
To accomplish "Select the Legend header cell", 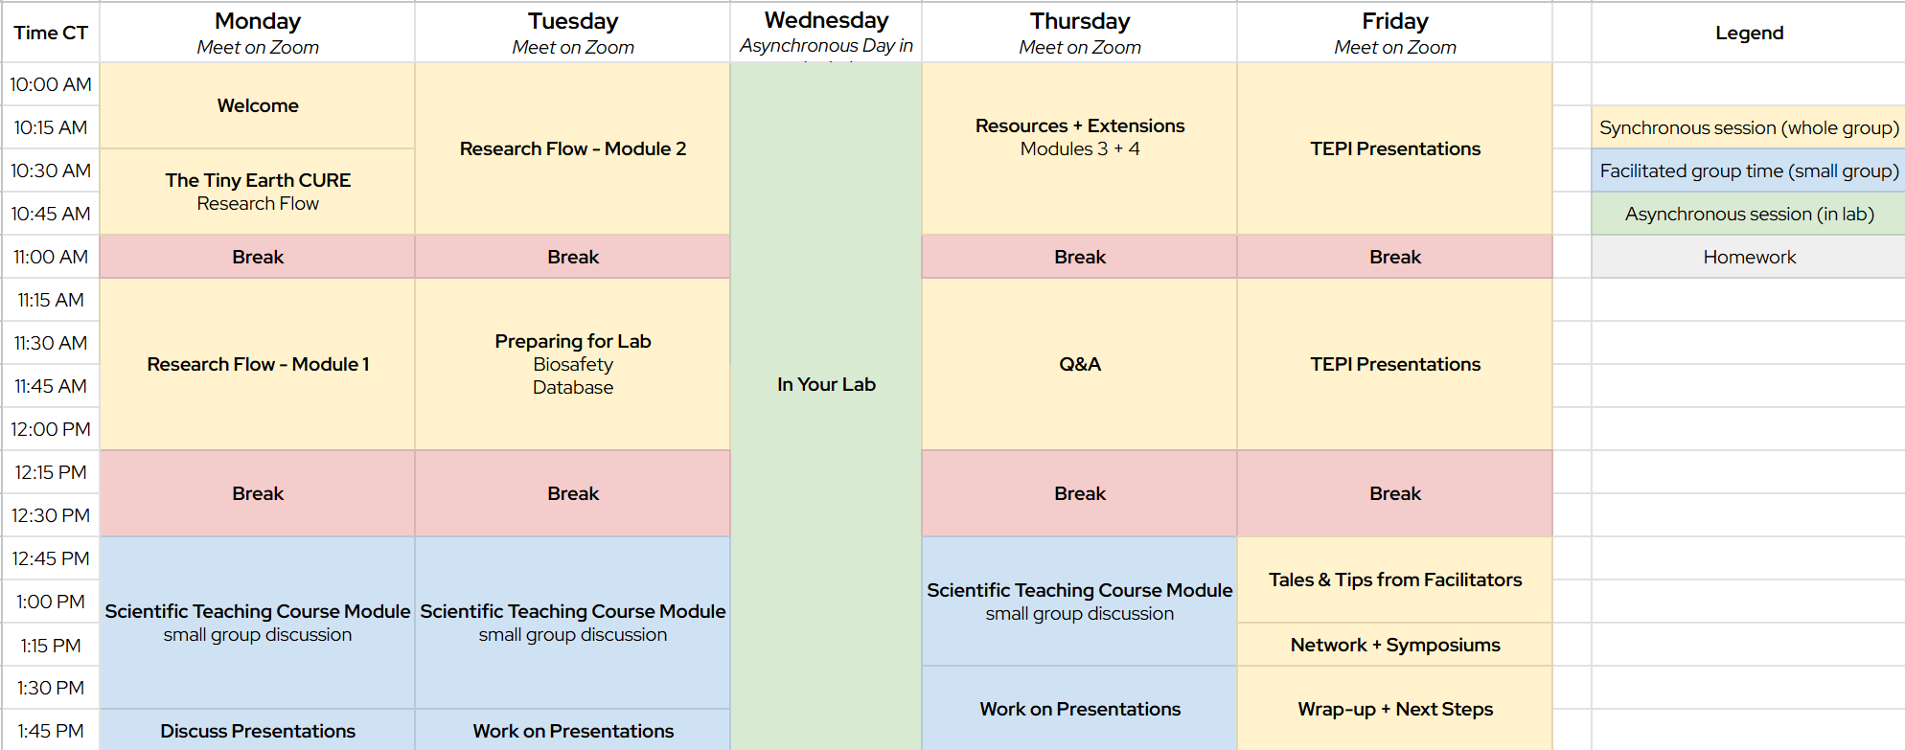I will tap(1749, 33).
